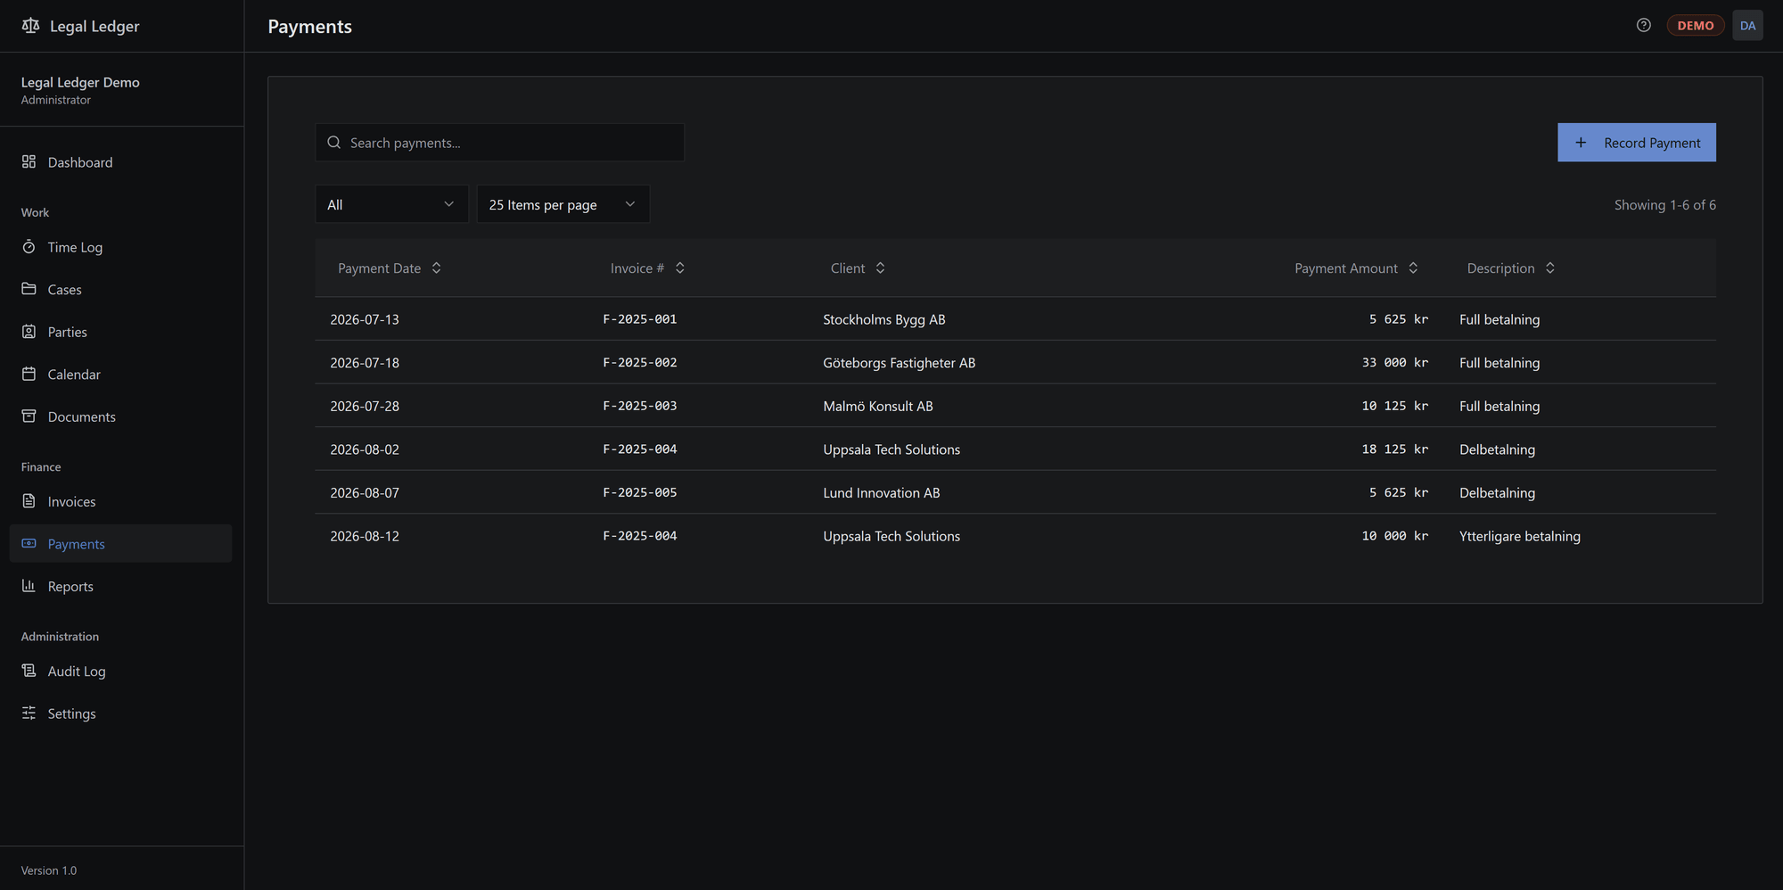The height and width of the screenshot is (890, 1783).
Task: Click the Time Log stopwatch icon
Action: 29,246
